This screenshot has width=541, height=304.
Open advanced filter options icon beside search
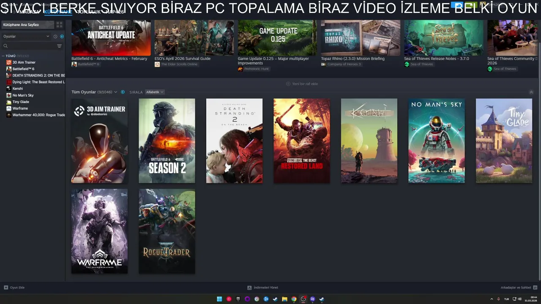(59, 46)
